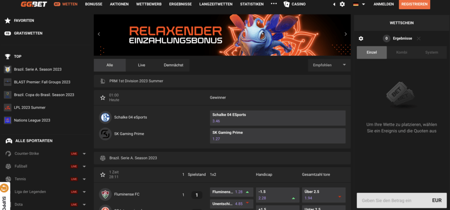Select Unentschieden 4.85 odds
This screenshot has width=450, height=210.
pos(231,204)
